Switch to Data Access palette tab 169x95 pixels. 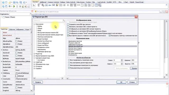tap(81, 2)
